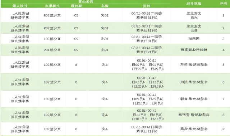Select the course name 非遗体验课·麦秆画
230x136 pixels.
tap(194, 115)
